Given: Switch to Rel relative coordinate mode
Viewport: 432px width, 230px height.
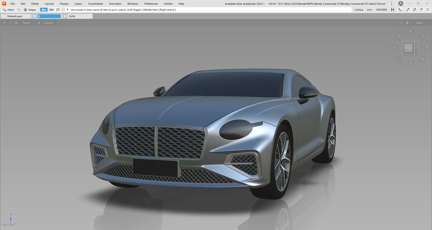Looking at the screenshot, I should click(51, 10).
